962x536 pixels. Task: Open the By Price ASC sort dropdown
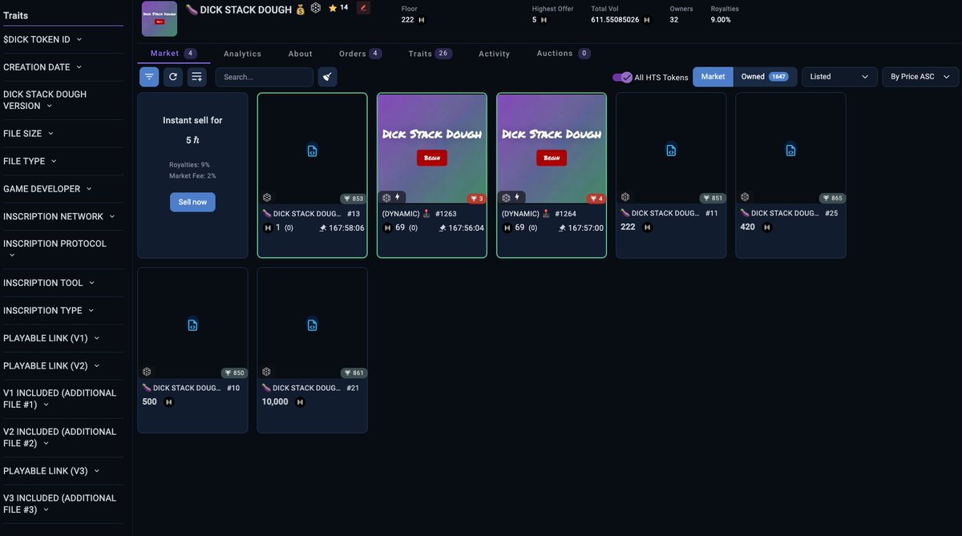tap(920, 77)
